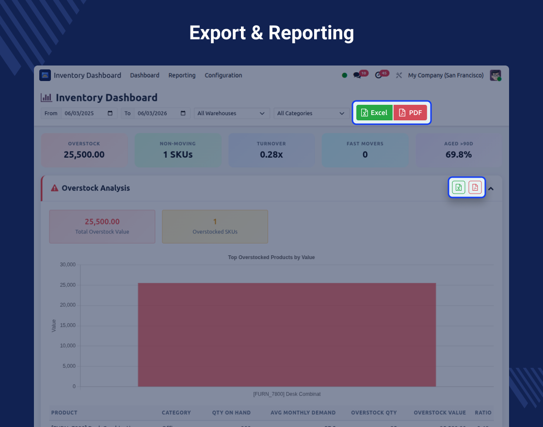543x427 pixels.
Task: Click the QTY ON HAND column header
Action: click(x=231, y=412)
